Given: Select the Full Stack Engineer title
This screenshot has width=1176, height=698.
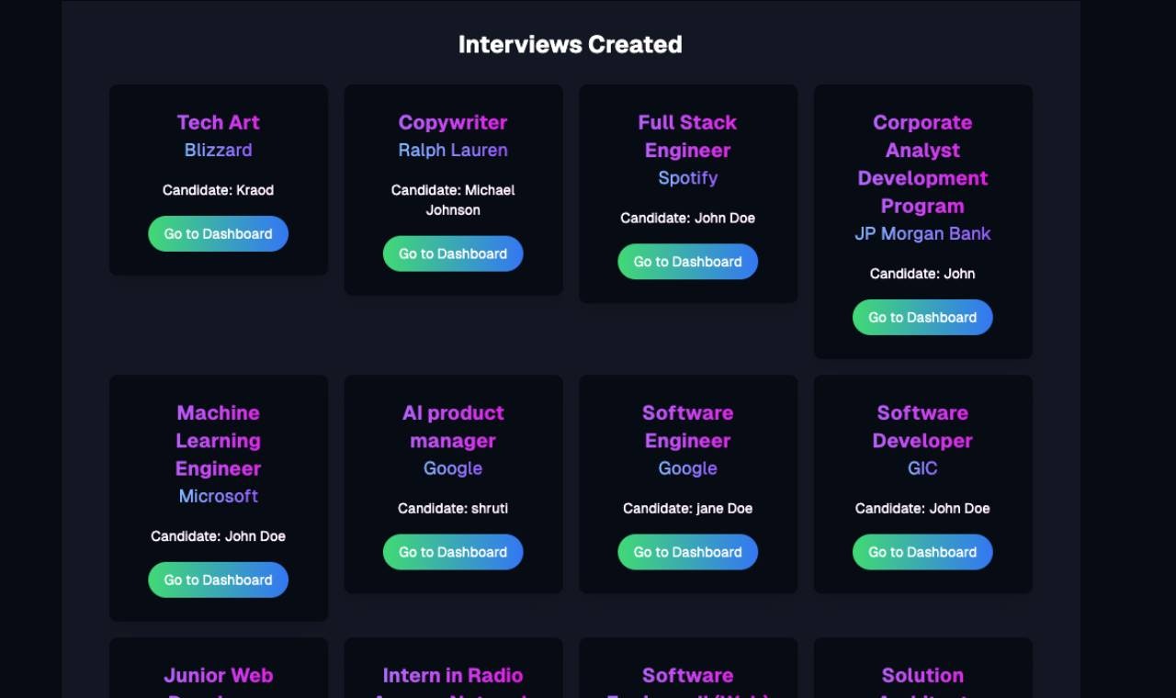Looking at the screenshot, I should click(x=687, y=136).
